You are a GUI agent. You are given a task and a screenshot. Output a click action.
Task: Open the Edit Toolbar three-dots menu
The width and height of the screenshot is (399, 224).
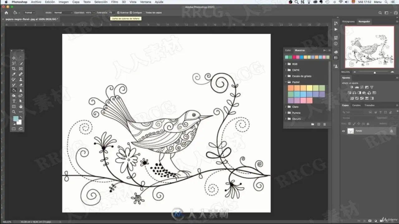pos(21,112)
